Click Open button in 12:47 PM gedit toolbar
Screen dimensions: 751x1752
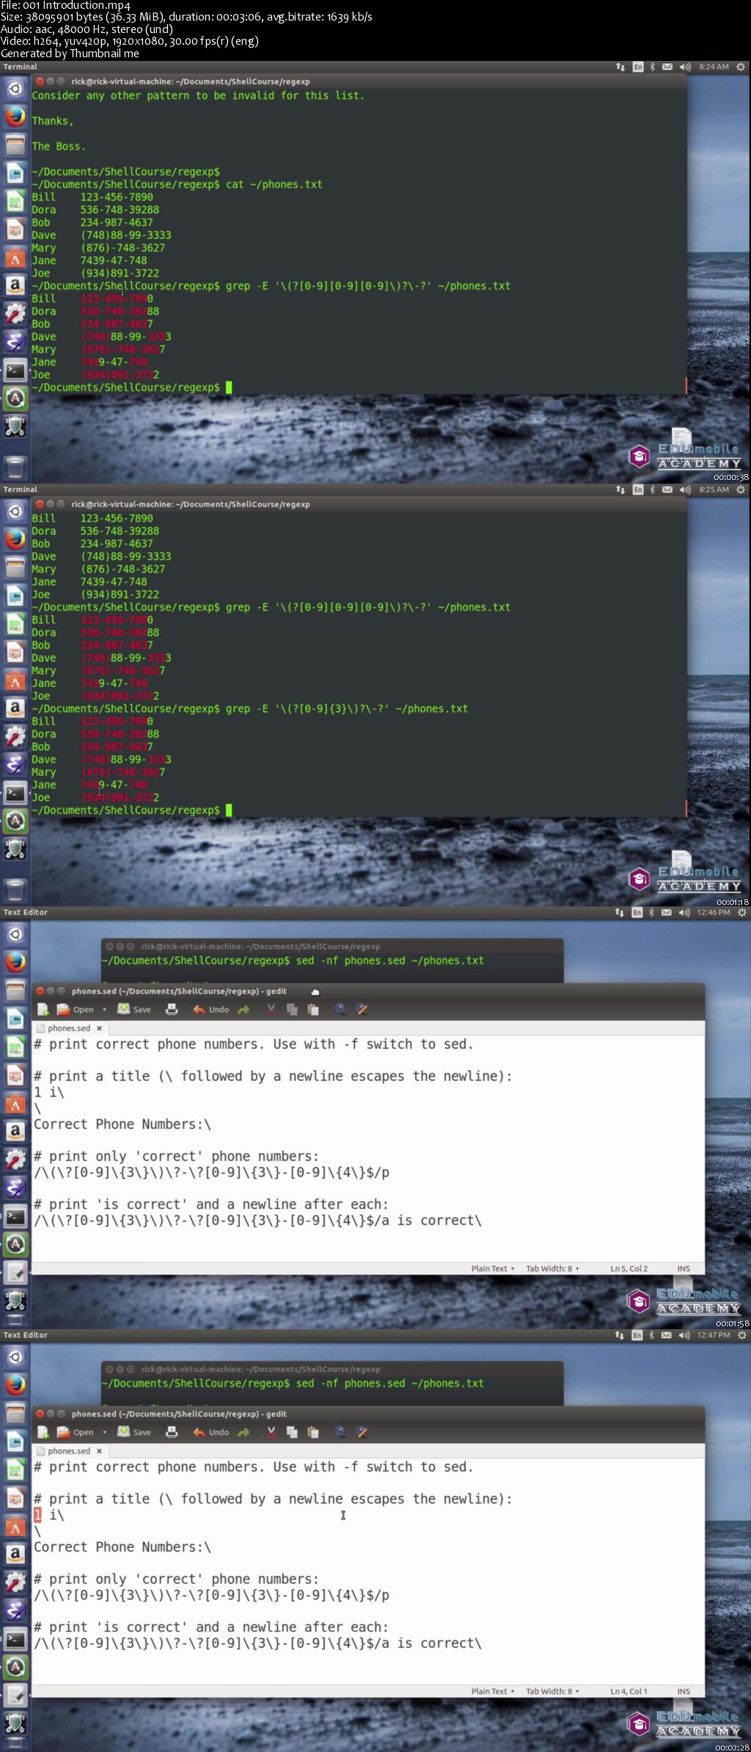click(x=76, y=1432)
